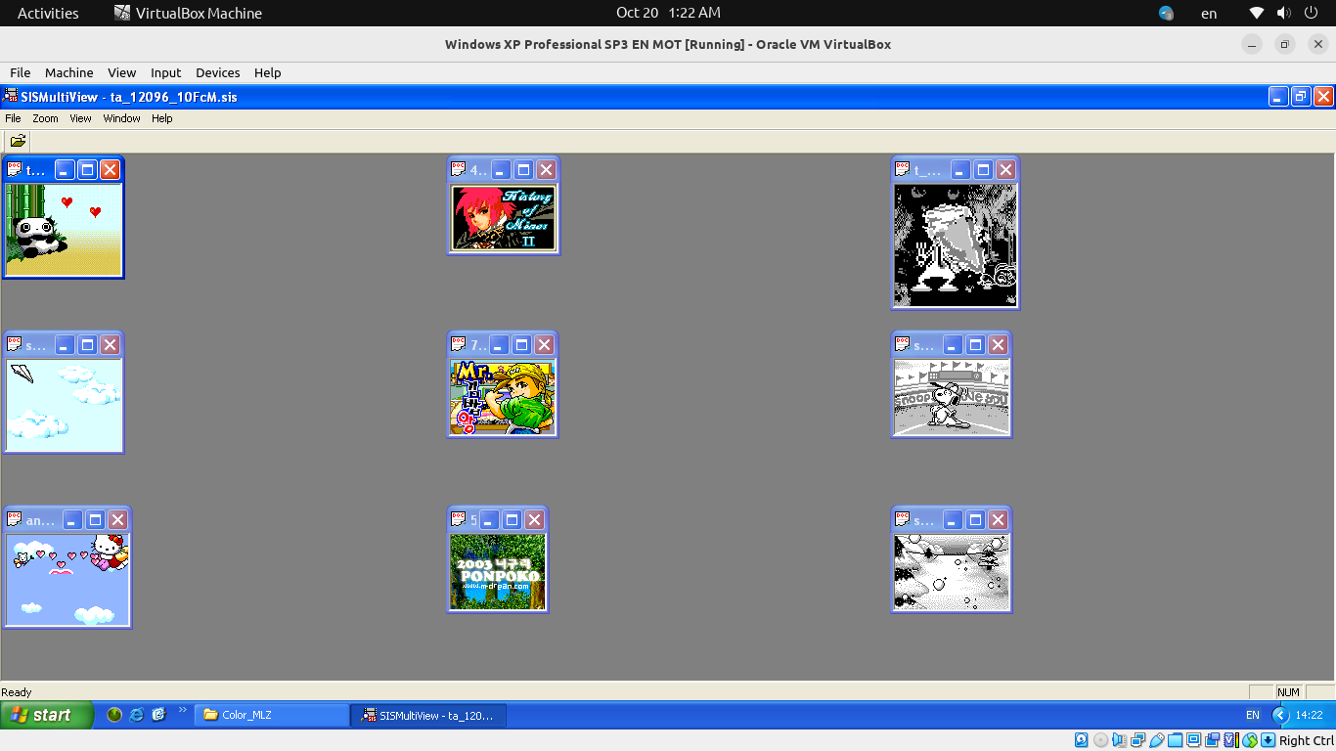This screenshot has height=751, width=1336.
Task: Click the 14:22 clock in XP tray
Action: coord(1309,715)
